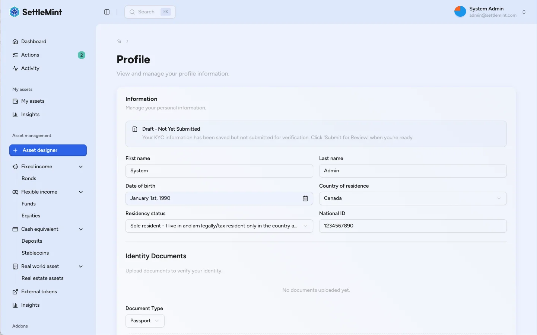Collapse the Fixed income section

pyautogui.click(x=81, y=167)
